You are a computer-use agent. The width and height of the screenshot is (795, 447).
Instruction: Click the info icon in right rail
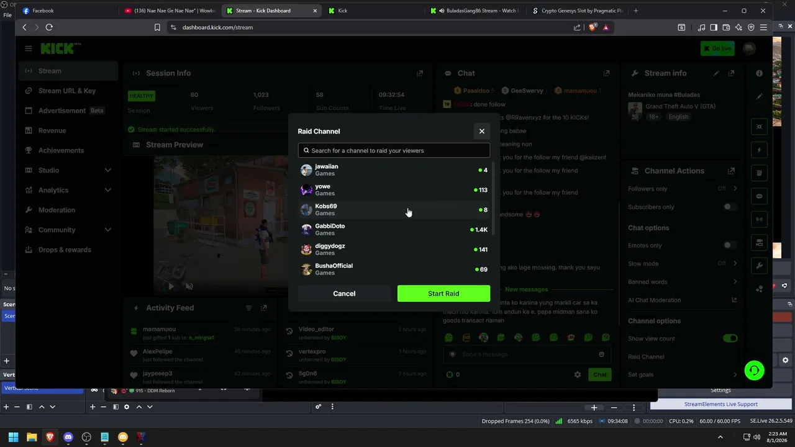[759, 73]
